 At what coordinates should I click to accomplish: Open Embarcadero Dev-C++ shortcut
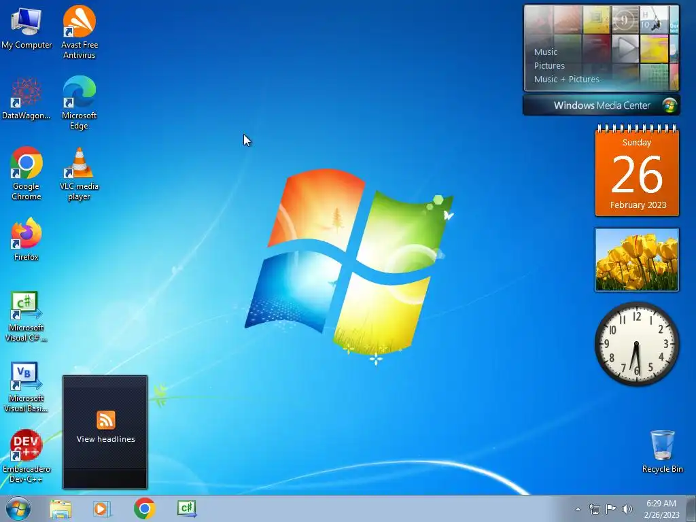(27, 456)
